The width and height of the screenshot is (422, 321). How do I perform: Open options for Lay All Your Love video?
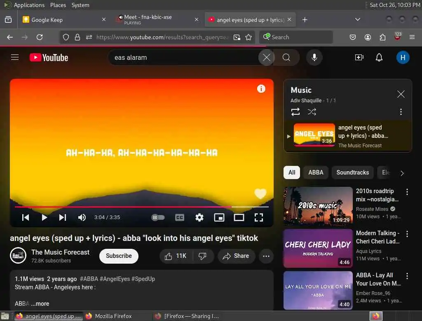[407, 276]
